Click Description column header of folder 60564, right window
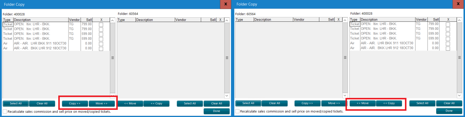 pyautogui.click(x=273, y=20)
